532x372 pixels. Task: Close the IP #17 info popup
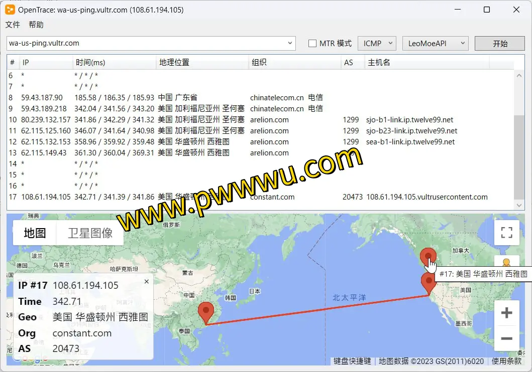click(x=146, y=281)
